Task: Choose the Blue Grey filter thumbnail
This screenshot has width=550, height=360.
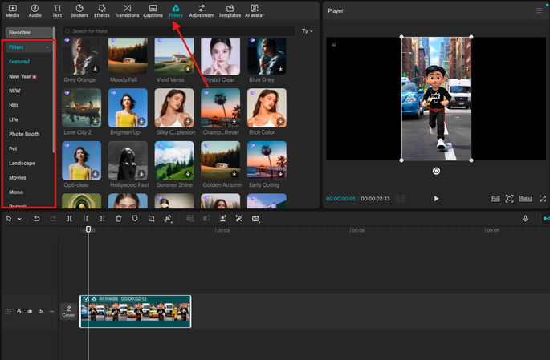Action: 267,56
